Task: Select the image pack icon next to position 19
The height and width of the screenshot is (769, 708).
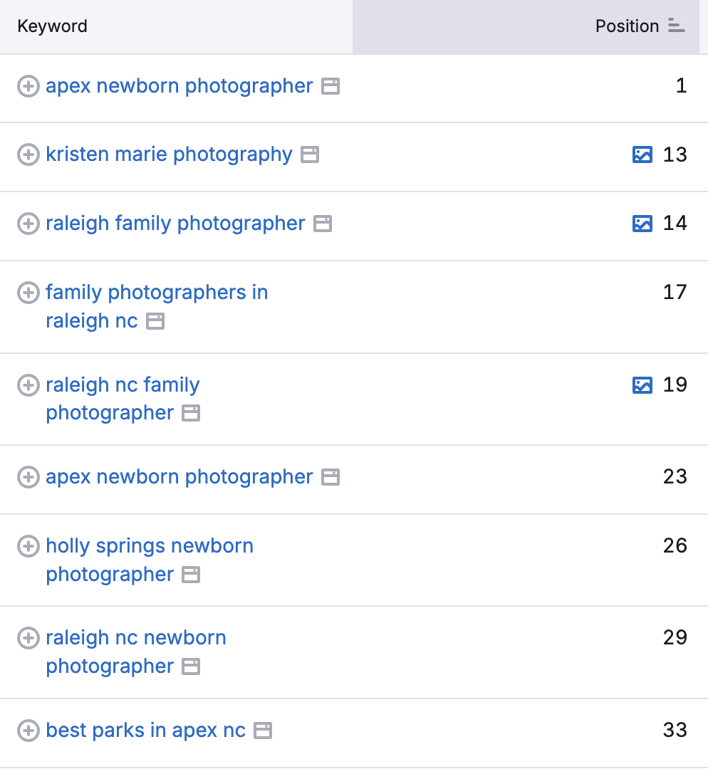Action: tap(642, 384)
